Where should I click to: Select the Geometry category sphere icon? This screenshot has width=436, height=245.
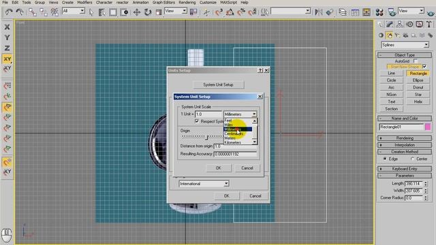(381, 35)
